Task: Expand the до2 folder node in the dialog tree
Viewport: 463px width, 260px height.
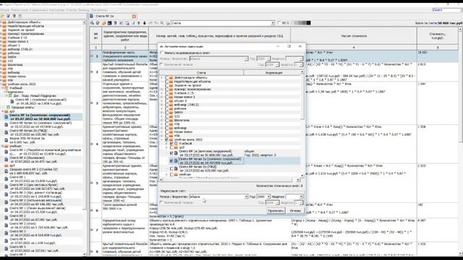Action: point(167,147)
